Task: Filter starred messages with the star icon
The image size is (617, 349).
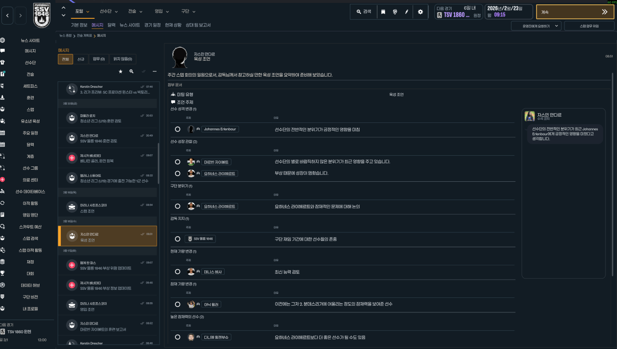Action: [x=121, y=71]
